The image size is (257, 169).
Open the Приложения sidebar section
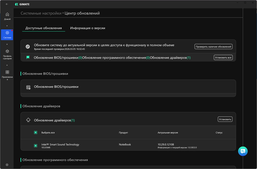click(x=7, y=74)
